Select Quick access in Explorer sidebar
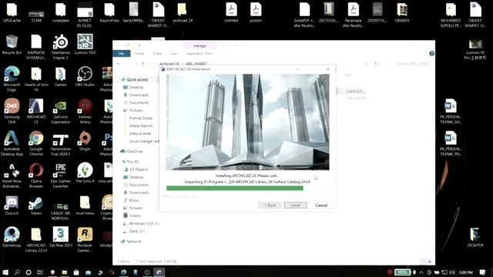 tap(137, 79)
